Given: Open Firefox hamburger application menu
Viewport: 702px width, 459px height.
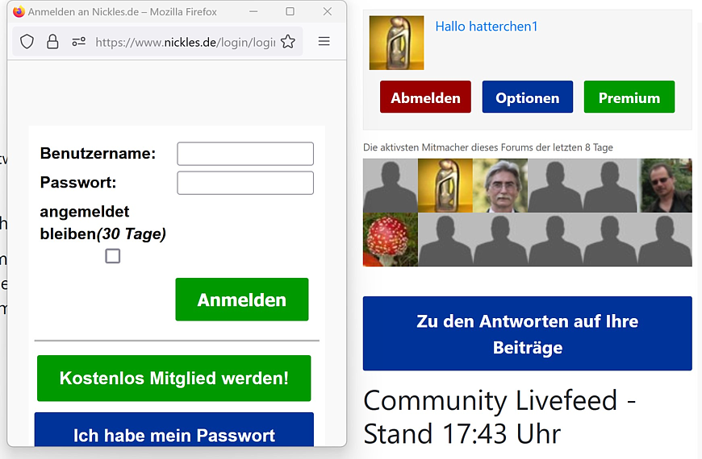Looking at the screenshot, I should click(x=324, y=42).
